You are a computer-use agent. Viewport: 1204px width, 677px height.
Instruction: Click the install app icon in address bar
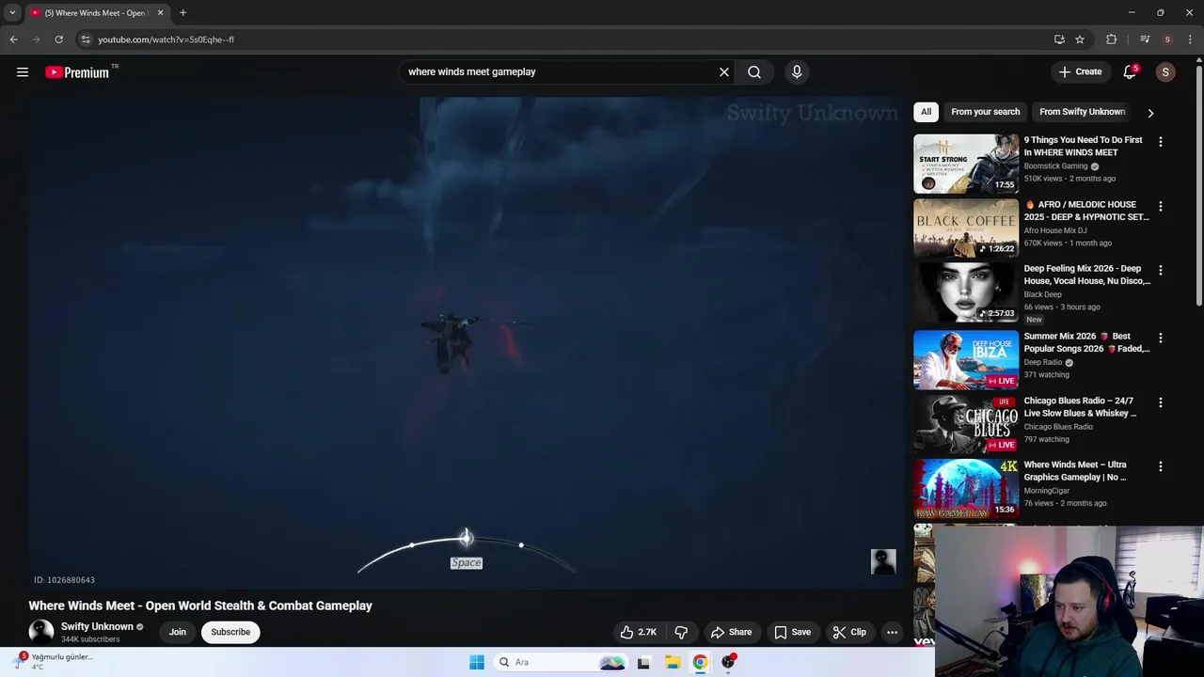[x=1059, y=39]
